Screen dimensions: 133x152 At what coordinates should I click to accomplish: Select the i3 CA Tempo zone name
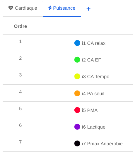[x=96, y=77]
